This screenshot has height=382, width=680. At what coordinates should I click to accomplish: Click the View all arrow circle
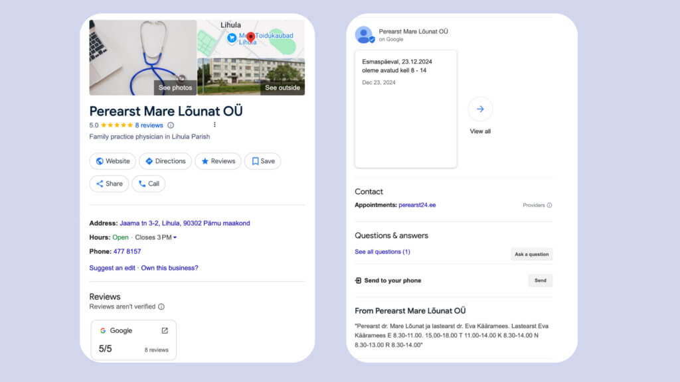[480, 109]
